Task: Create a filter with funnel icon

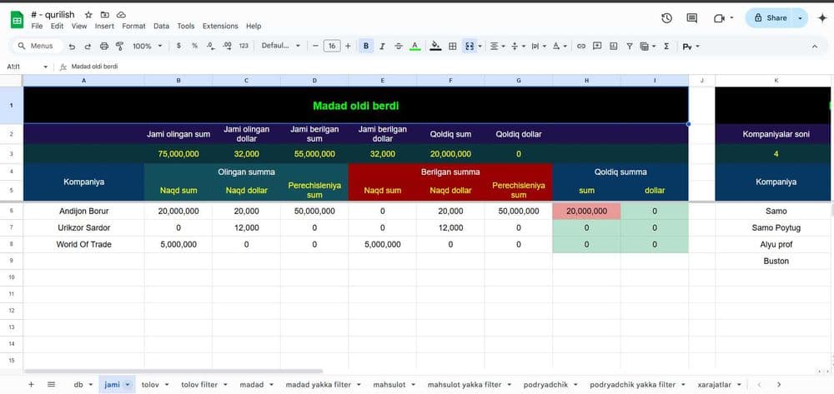Action: (630, 46)
